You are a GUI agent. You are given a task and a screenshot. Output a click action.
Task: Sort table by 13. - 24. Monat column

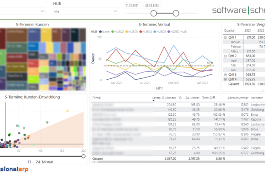[189, 98]
